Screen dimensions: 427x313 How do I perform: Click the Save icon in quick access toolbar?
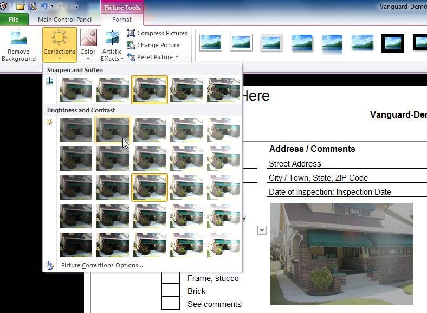33,6
